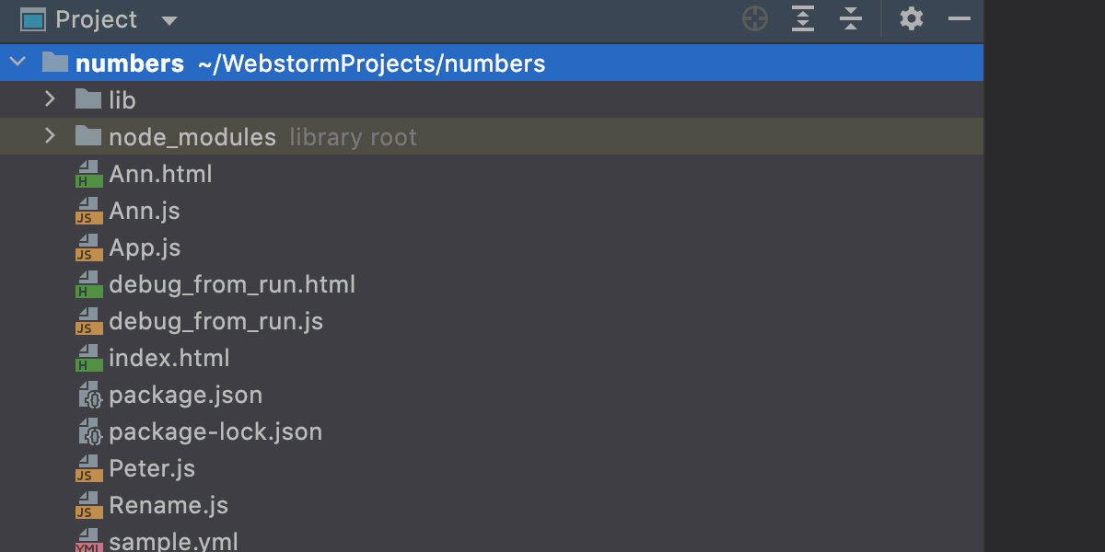This screenshot has height=552, width=1105.
Task: Expand the lib folder
Action: [x=51, y=99]
